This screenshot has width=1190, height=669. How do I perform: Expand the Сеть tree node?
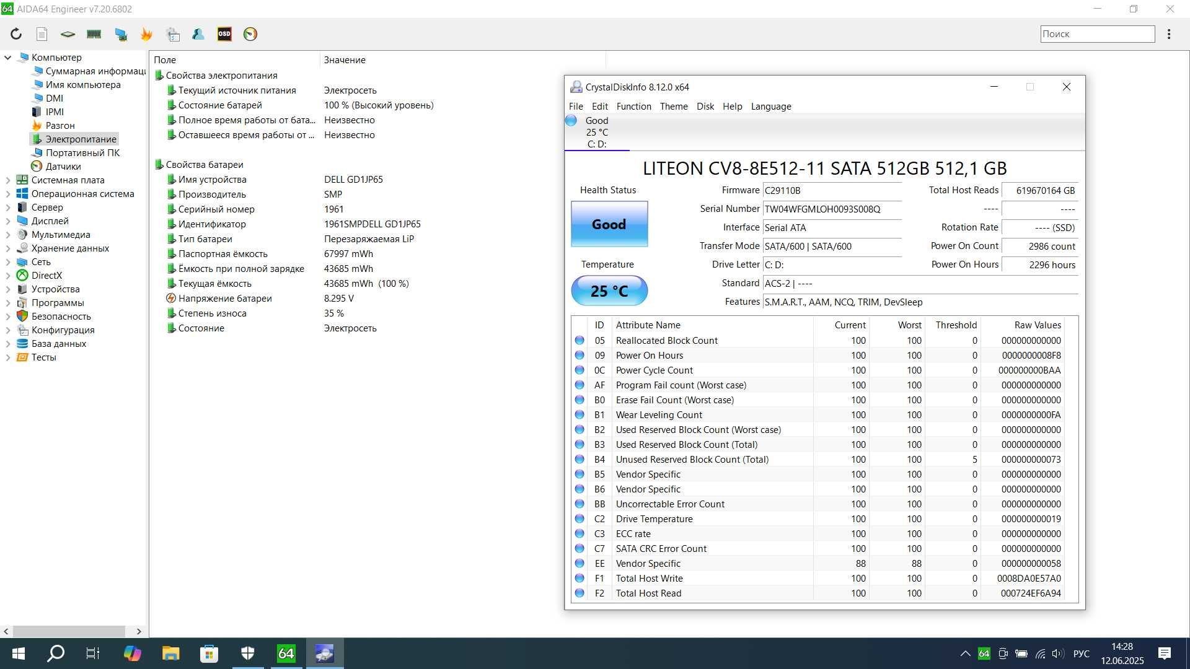pyautogui.click(x=7, y=262)
